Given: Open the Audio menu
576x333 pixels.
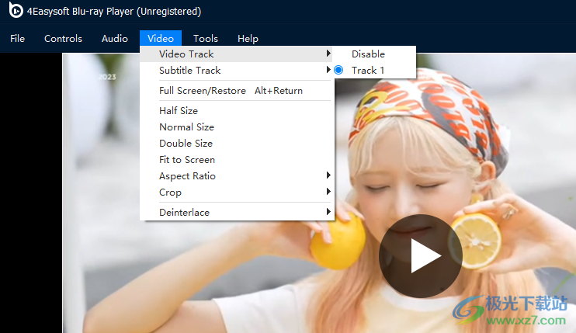Looking at the screenshot, I should (x=115, y=39).
